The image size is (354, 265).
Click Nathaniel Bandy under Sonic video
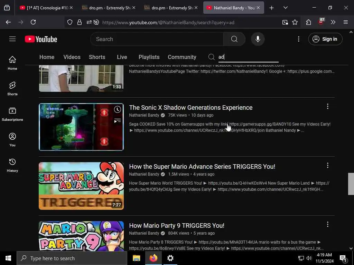[x=144, y=115]
